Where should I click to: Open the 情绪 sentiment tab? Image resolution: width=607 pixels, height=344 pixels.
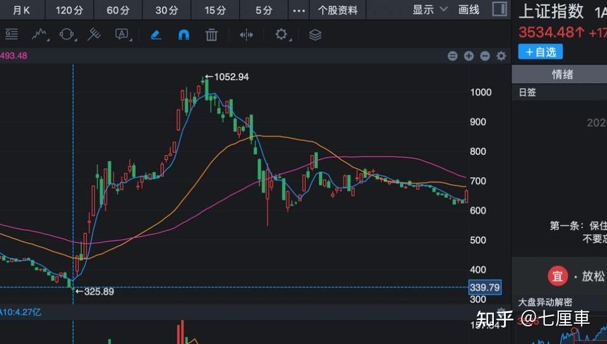(562, 74)
